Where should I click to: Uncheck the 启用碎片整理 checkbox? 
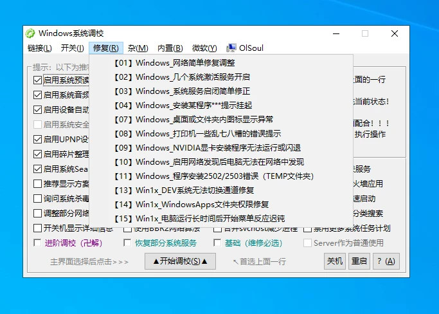click(37, 154)
